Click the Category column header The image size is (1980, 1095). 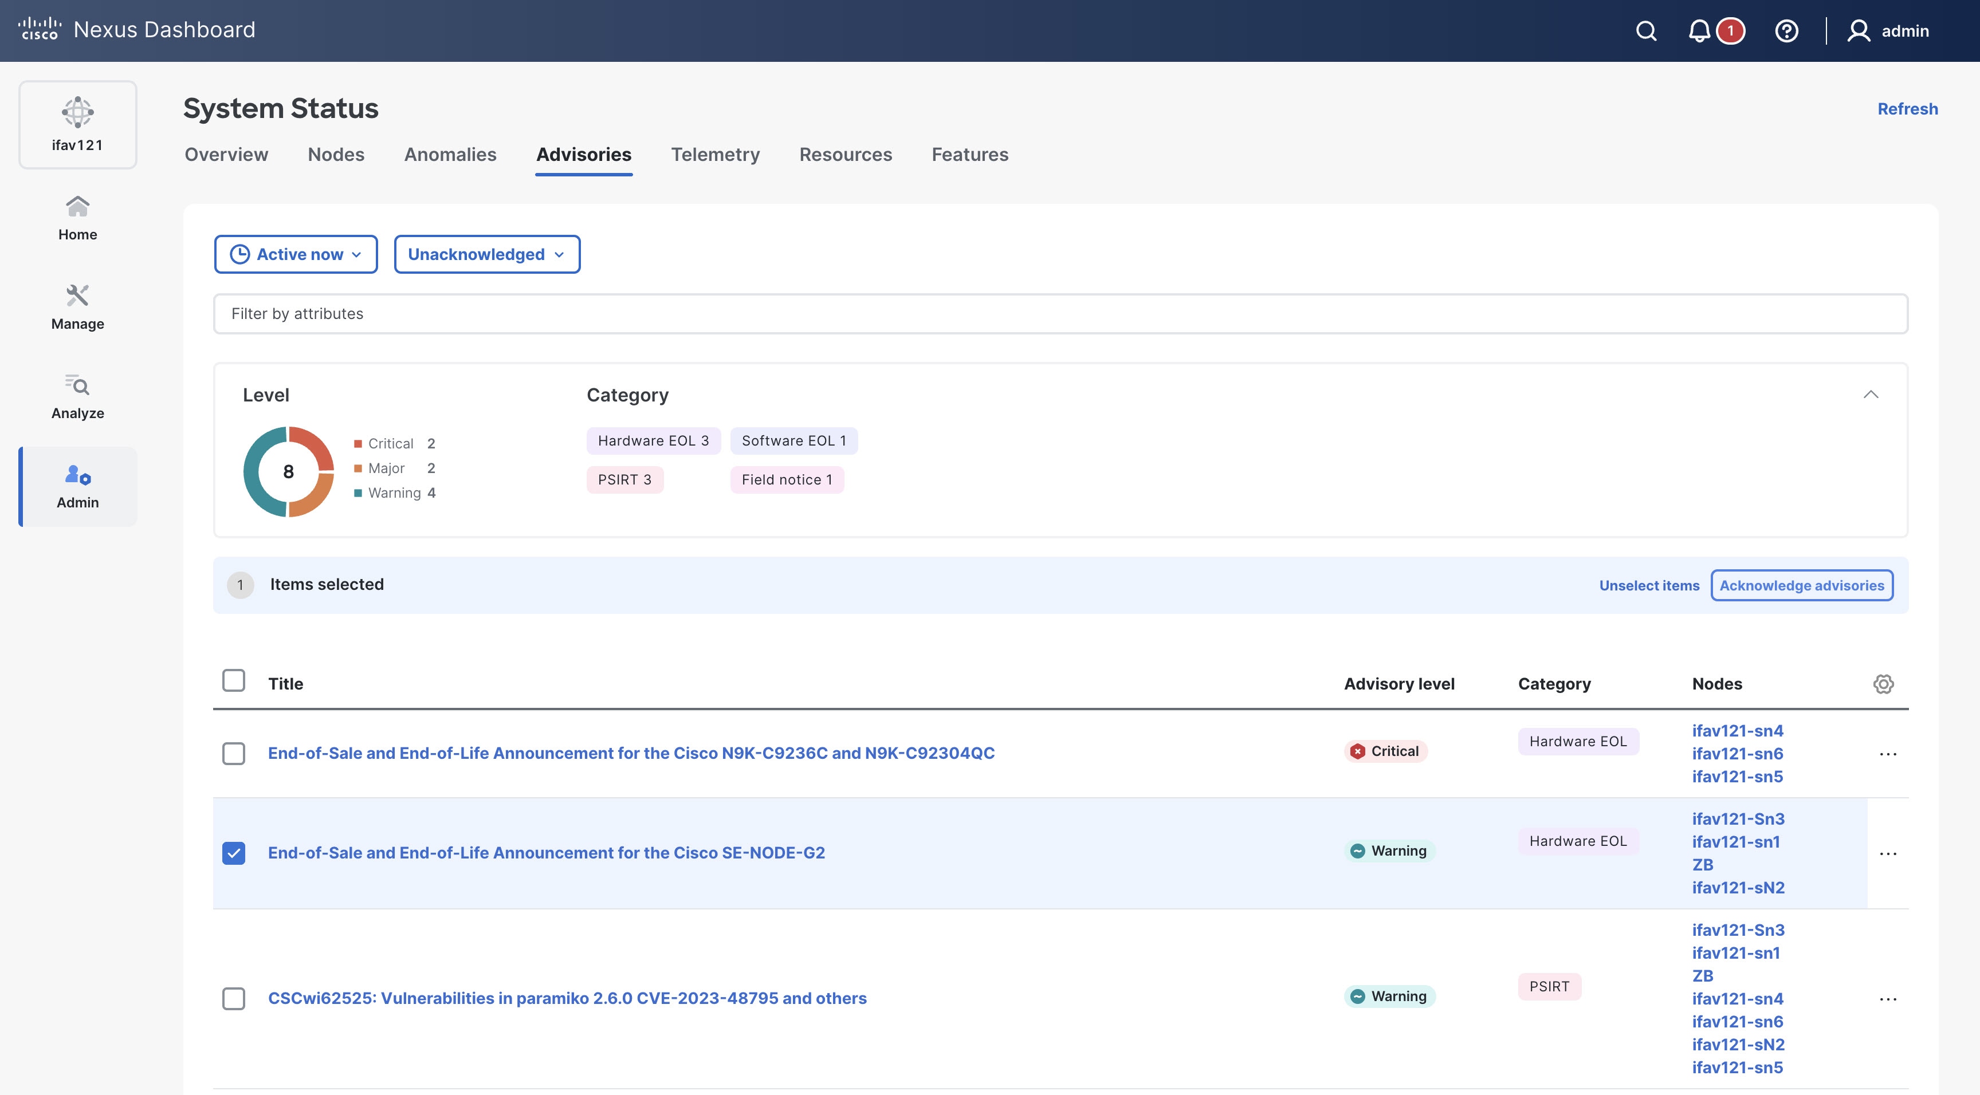[1554, 684]
